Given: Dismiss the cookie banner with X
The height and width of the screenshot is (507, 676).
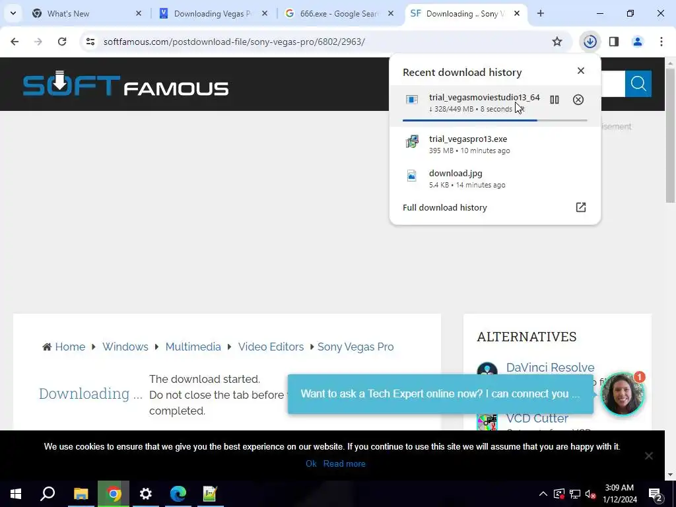Looking at the screenshot, I should point(648,456).
